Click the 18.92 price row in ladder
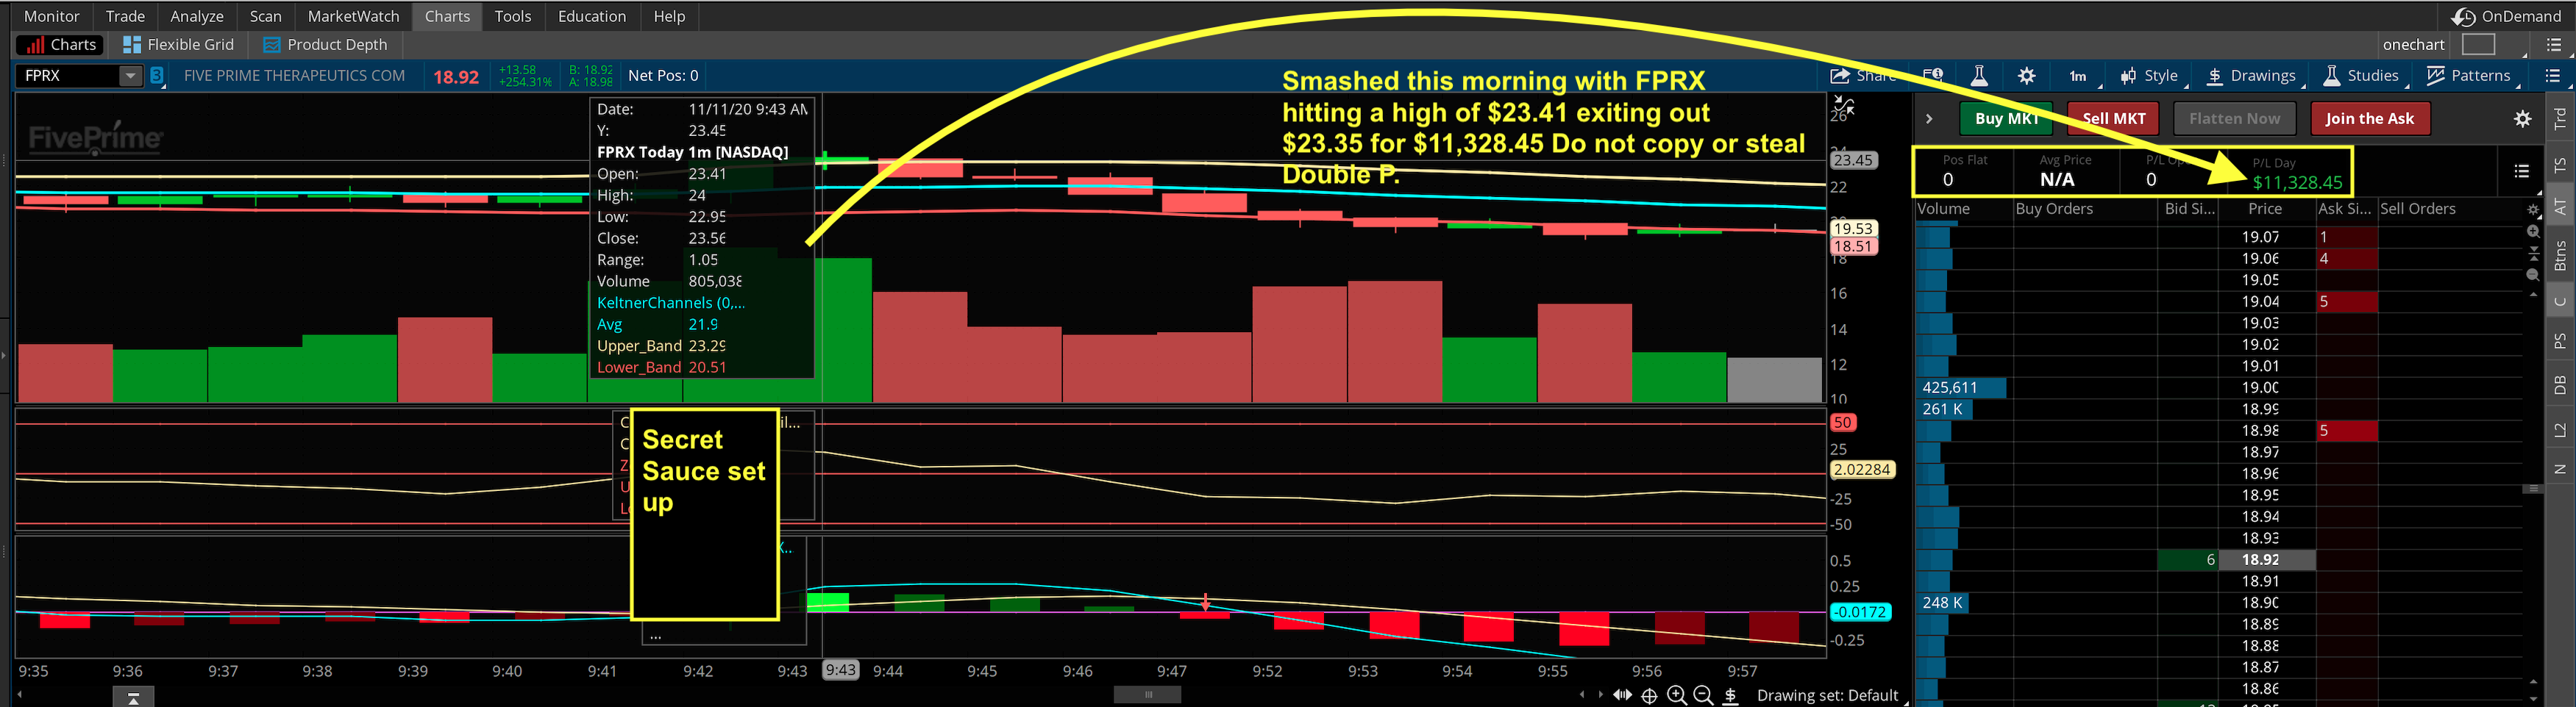 tap(2265, 560)
